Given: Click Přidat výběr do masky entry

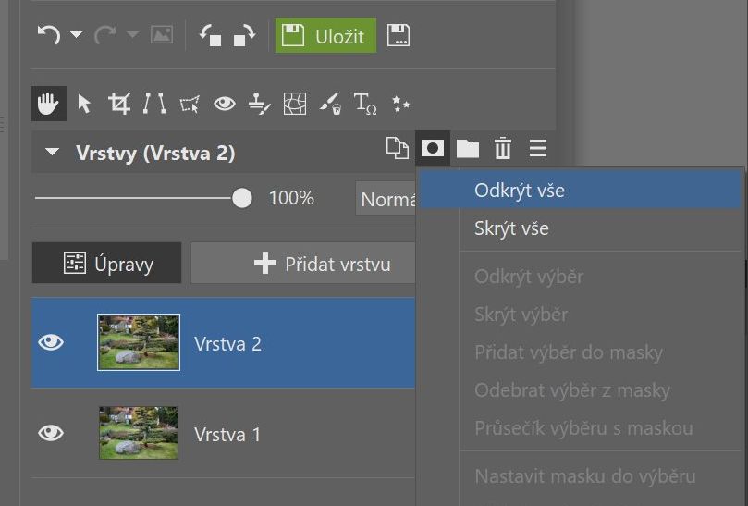Looking at the screenshot, I should tap(579, 352).
